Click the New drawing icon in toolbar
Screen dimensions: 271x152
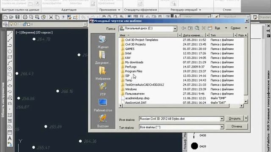(x=5, y=17)
